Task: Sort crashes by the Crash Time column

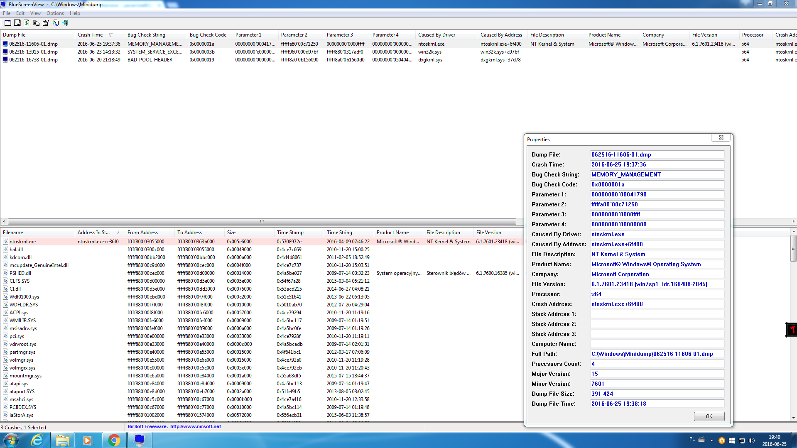Action: [100, 35]
